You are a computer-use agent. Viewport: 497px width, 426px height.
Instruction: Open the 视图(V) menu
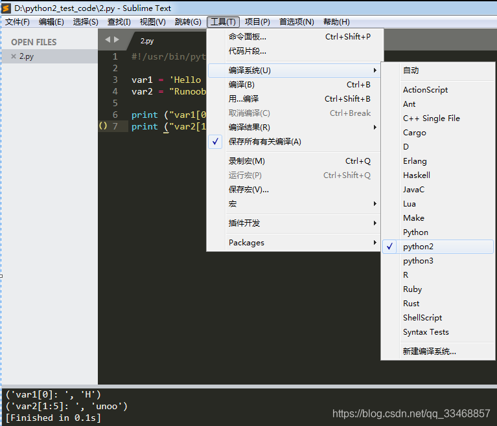(152, 22)
